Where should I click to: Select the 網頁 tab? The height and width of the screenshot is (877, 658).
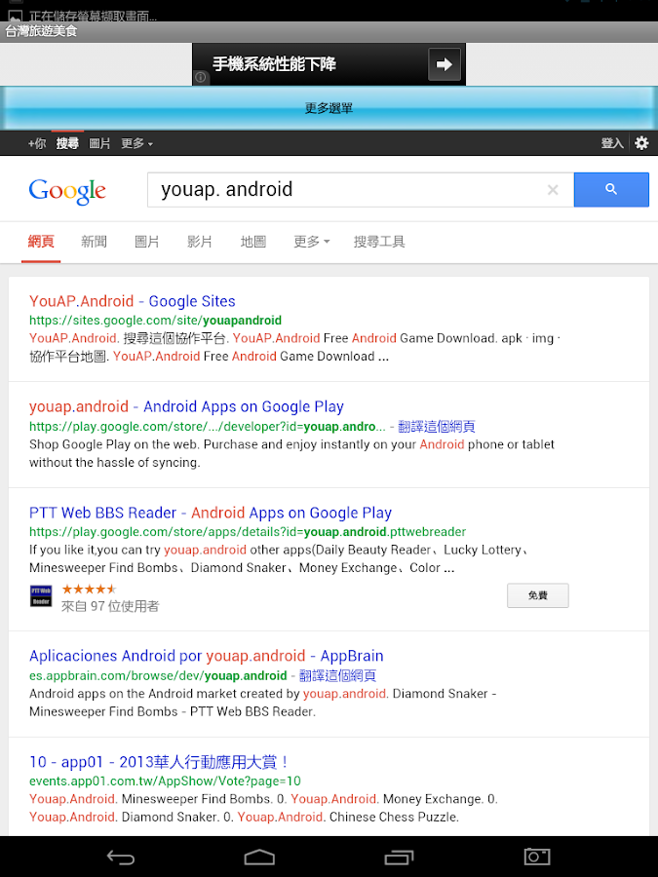(41, 242)
